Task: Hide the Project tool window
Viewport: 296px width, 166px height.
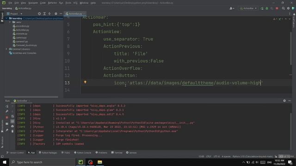Action: 61,14
